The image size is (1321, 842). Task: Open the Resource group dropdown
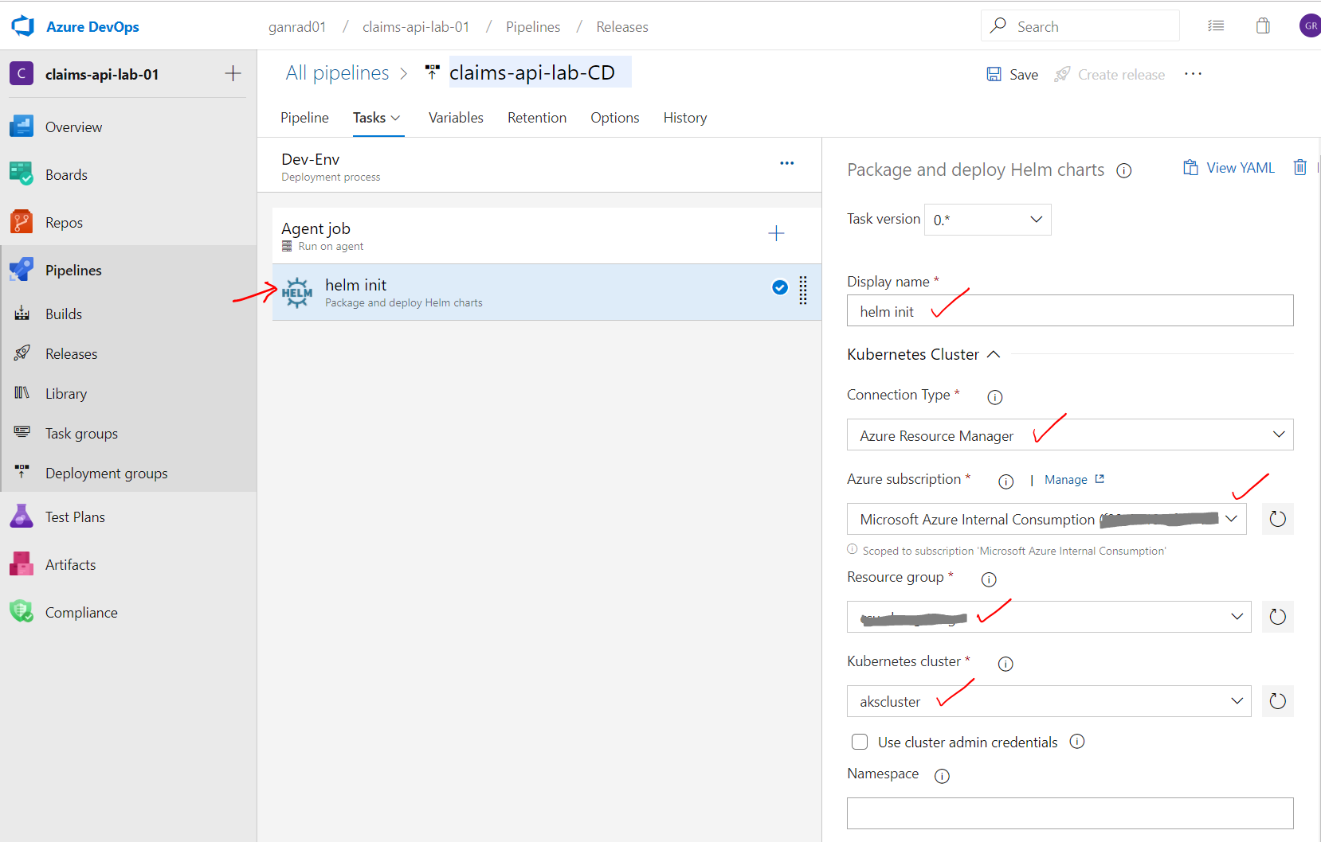[x=1049, y=617]
